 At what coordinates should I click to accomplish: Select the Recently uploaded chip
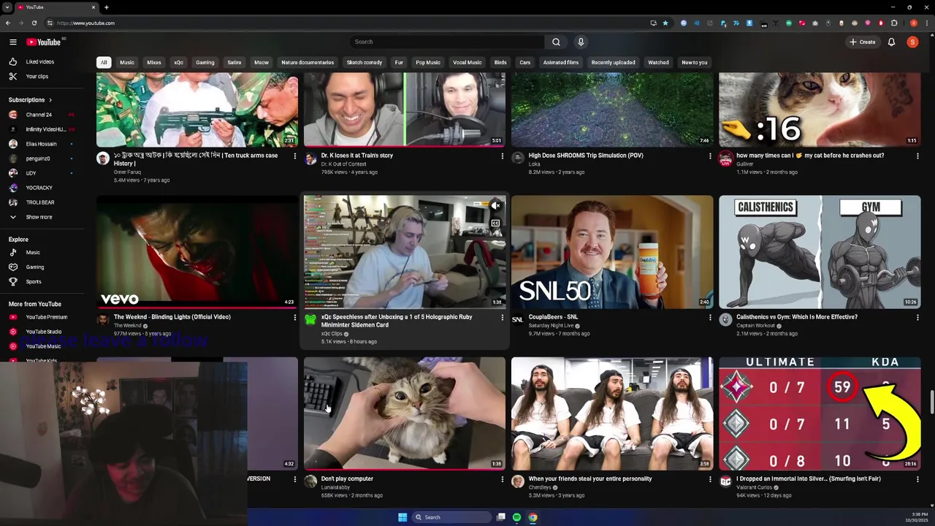(x=613, y=62)
